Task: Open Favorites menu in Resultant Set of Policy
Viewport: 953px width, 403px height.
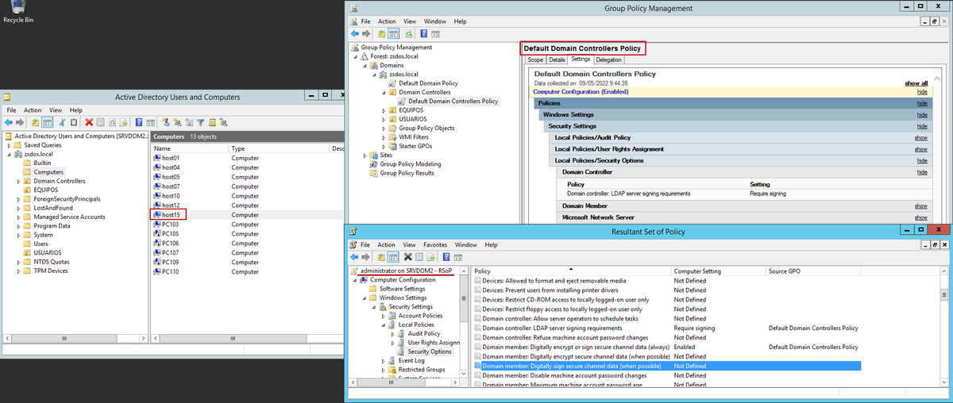Action: click(x=435, y=245)
